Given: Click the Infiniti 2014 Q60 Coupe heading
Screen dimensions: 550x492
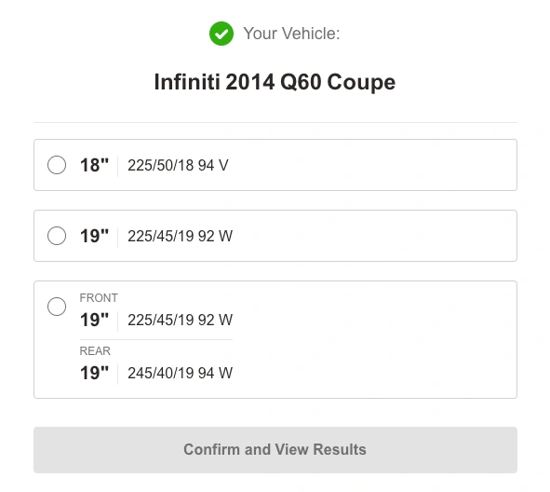Looking at the screenshot, I should [x=275, y=82].
